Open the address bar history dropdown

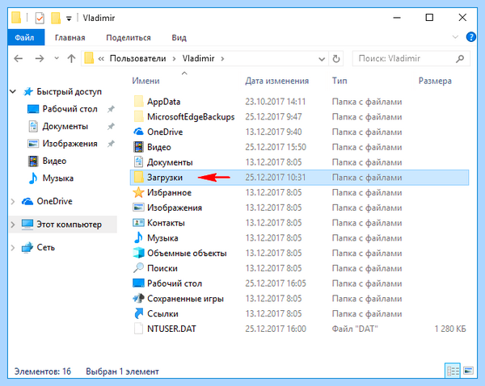[322, 59]
